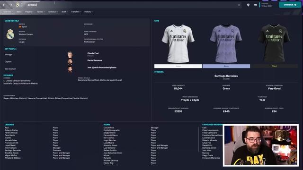
Task: Click the in-game date display
Action: [x=267, y=5]
